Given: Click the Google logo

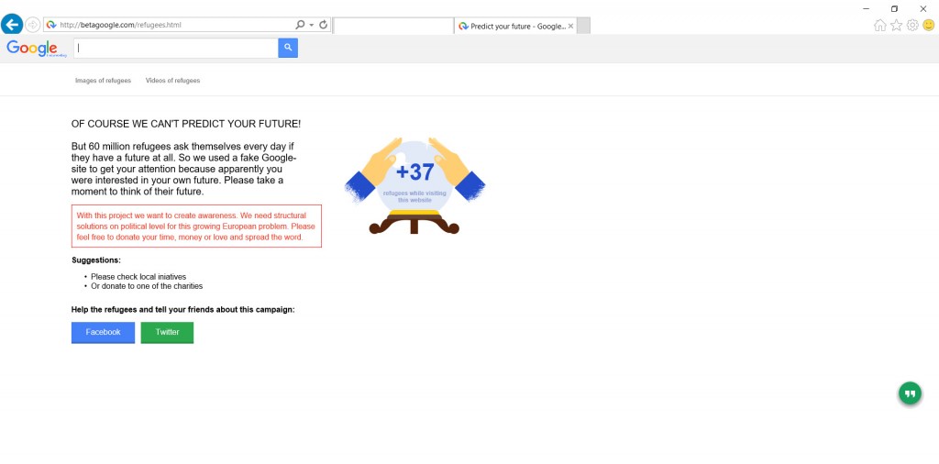Looking at the screenshot, I should click(x=36, y=49).
